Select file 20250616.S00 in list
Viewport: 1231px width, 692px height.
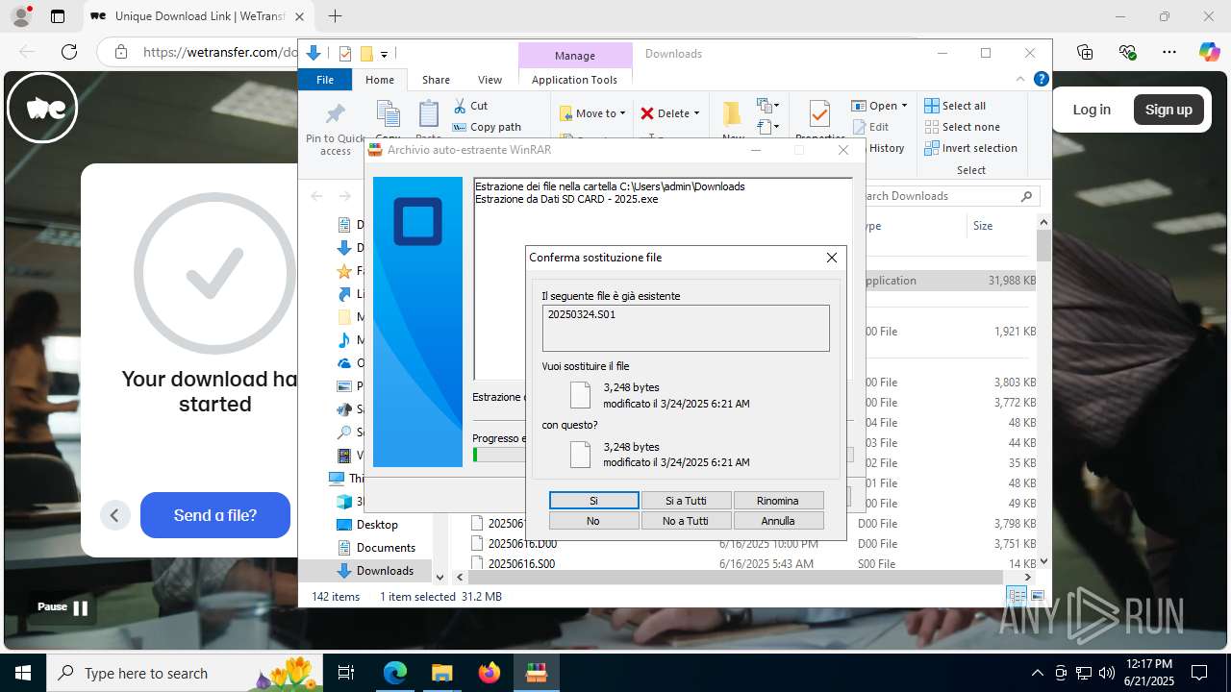(x=522, y=564)
